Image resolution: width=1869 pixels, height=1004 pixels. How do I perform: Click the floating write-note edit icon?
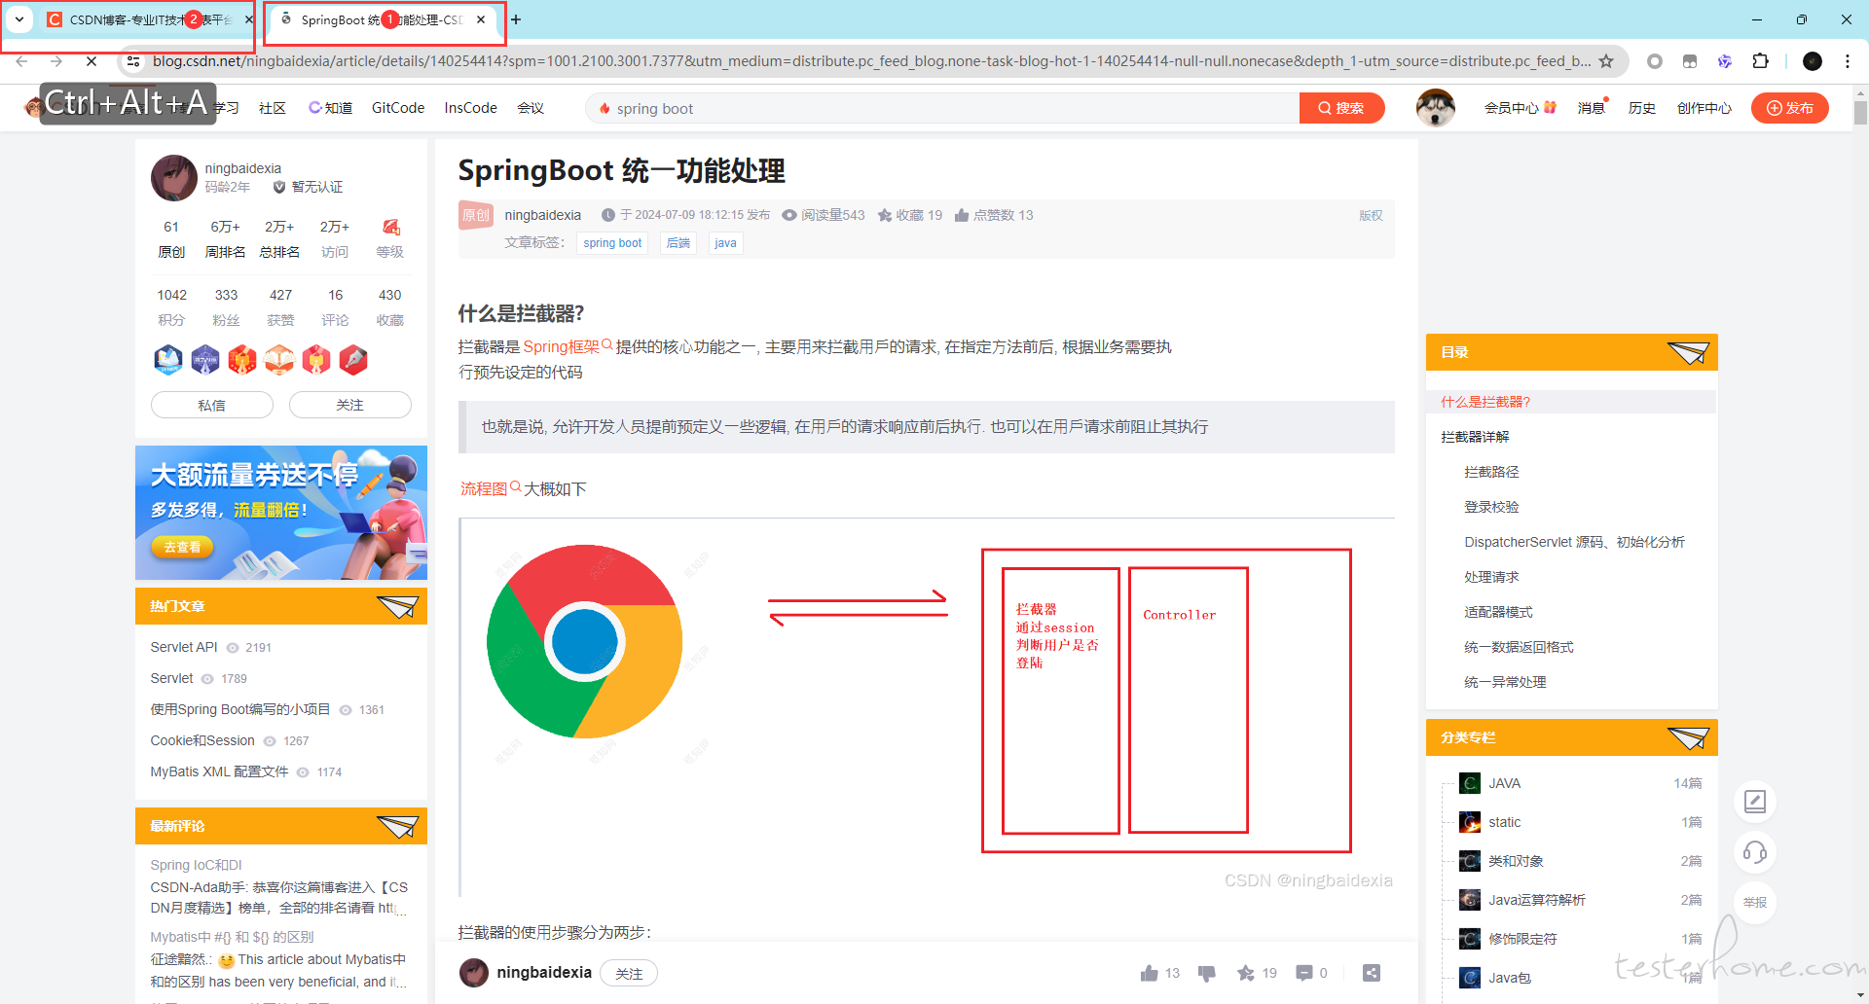click(1755, 802)
